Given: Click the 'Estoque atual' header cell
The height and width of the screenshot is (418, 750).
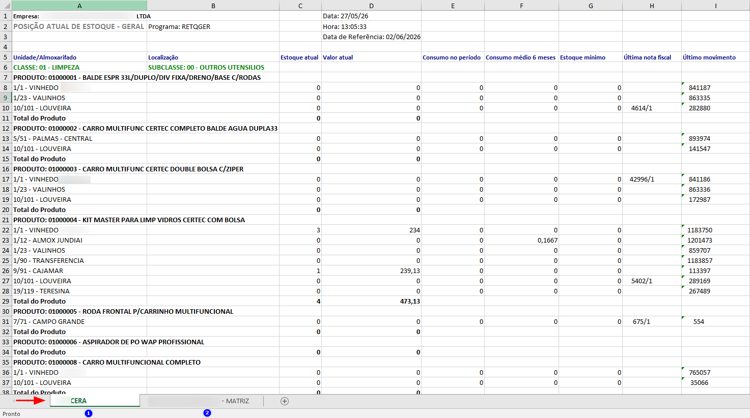Looking at the screenshot, I should tap(300, 57).
